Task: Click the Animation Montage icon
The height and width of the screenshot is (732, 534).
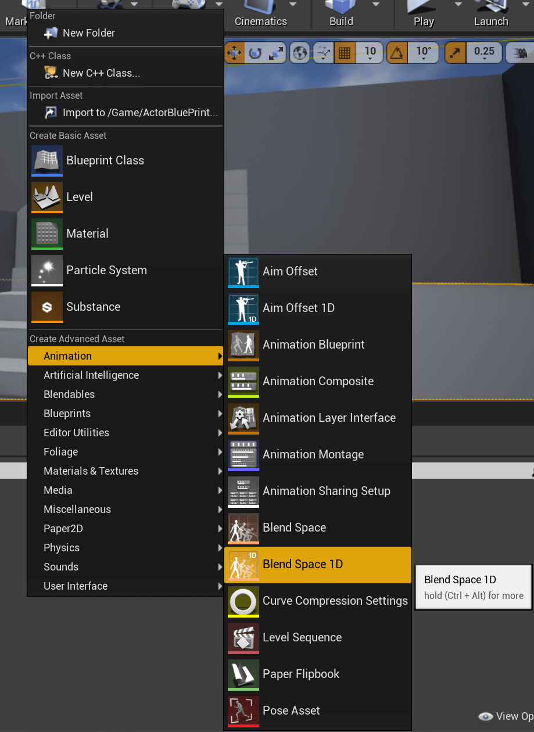Action: (243, 454)
